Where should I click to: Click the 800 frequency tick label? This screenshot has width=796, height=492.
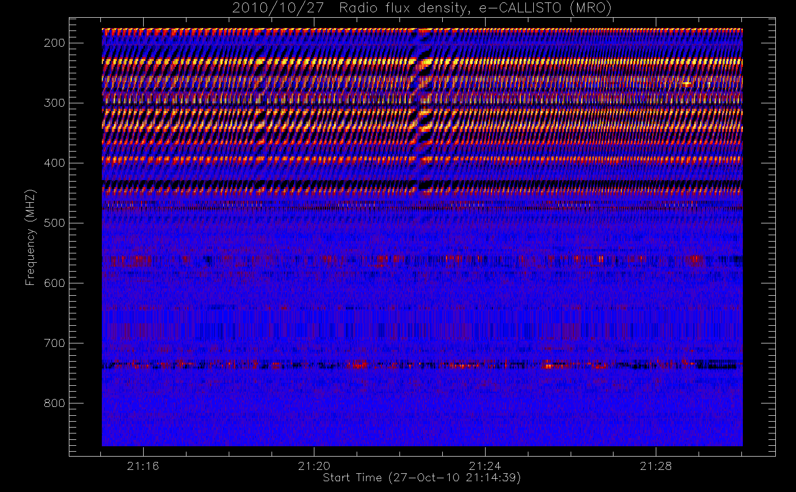[55, 403]
